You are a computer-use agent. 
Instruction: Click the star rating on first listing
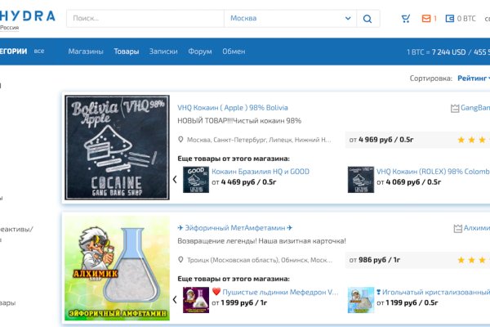[472, 140]
